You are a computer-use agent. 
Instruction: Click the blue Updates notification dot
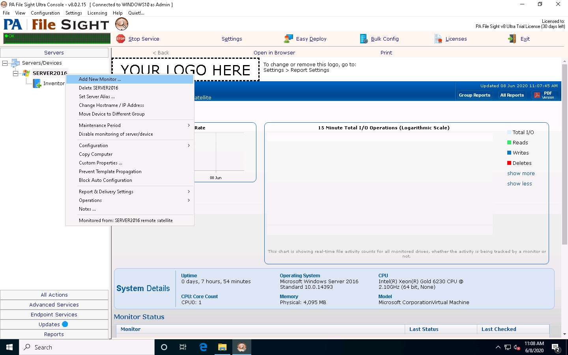click(x=65, y=324)
